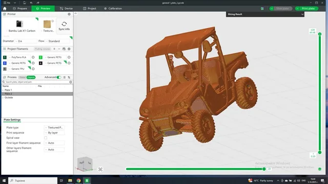Viewport: 328px width, 184px height.
Task: Click filament 2 green color swatch
Action: (x=40, y=57)
